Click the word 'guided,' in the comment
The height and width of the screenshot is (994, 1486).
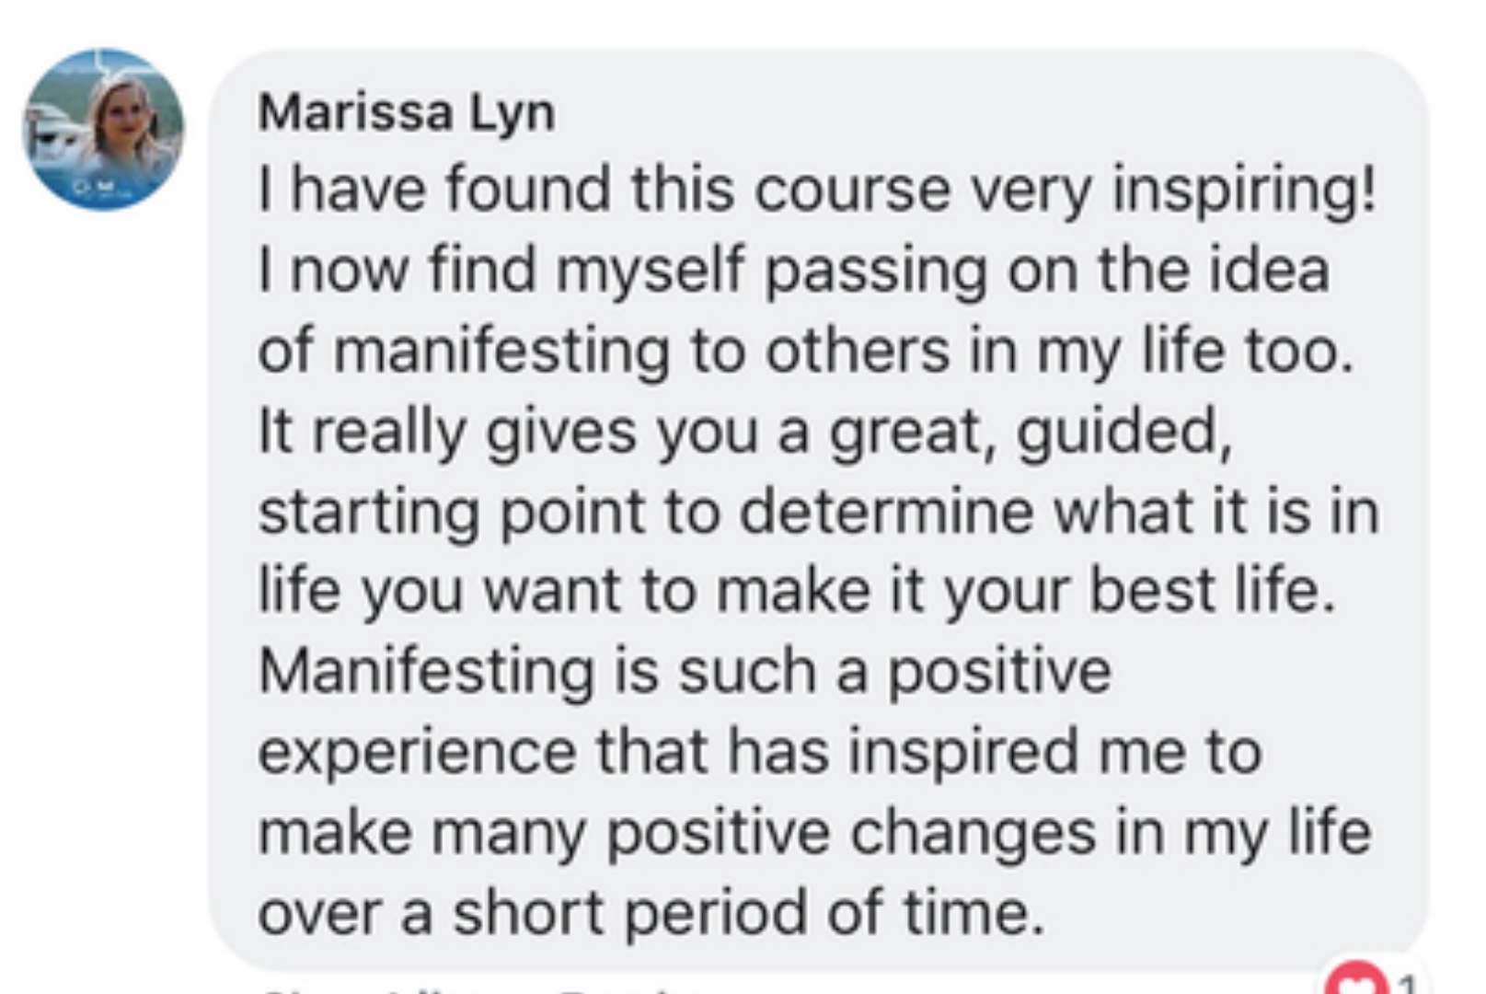pos(1124,433)
